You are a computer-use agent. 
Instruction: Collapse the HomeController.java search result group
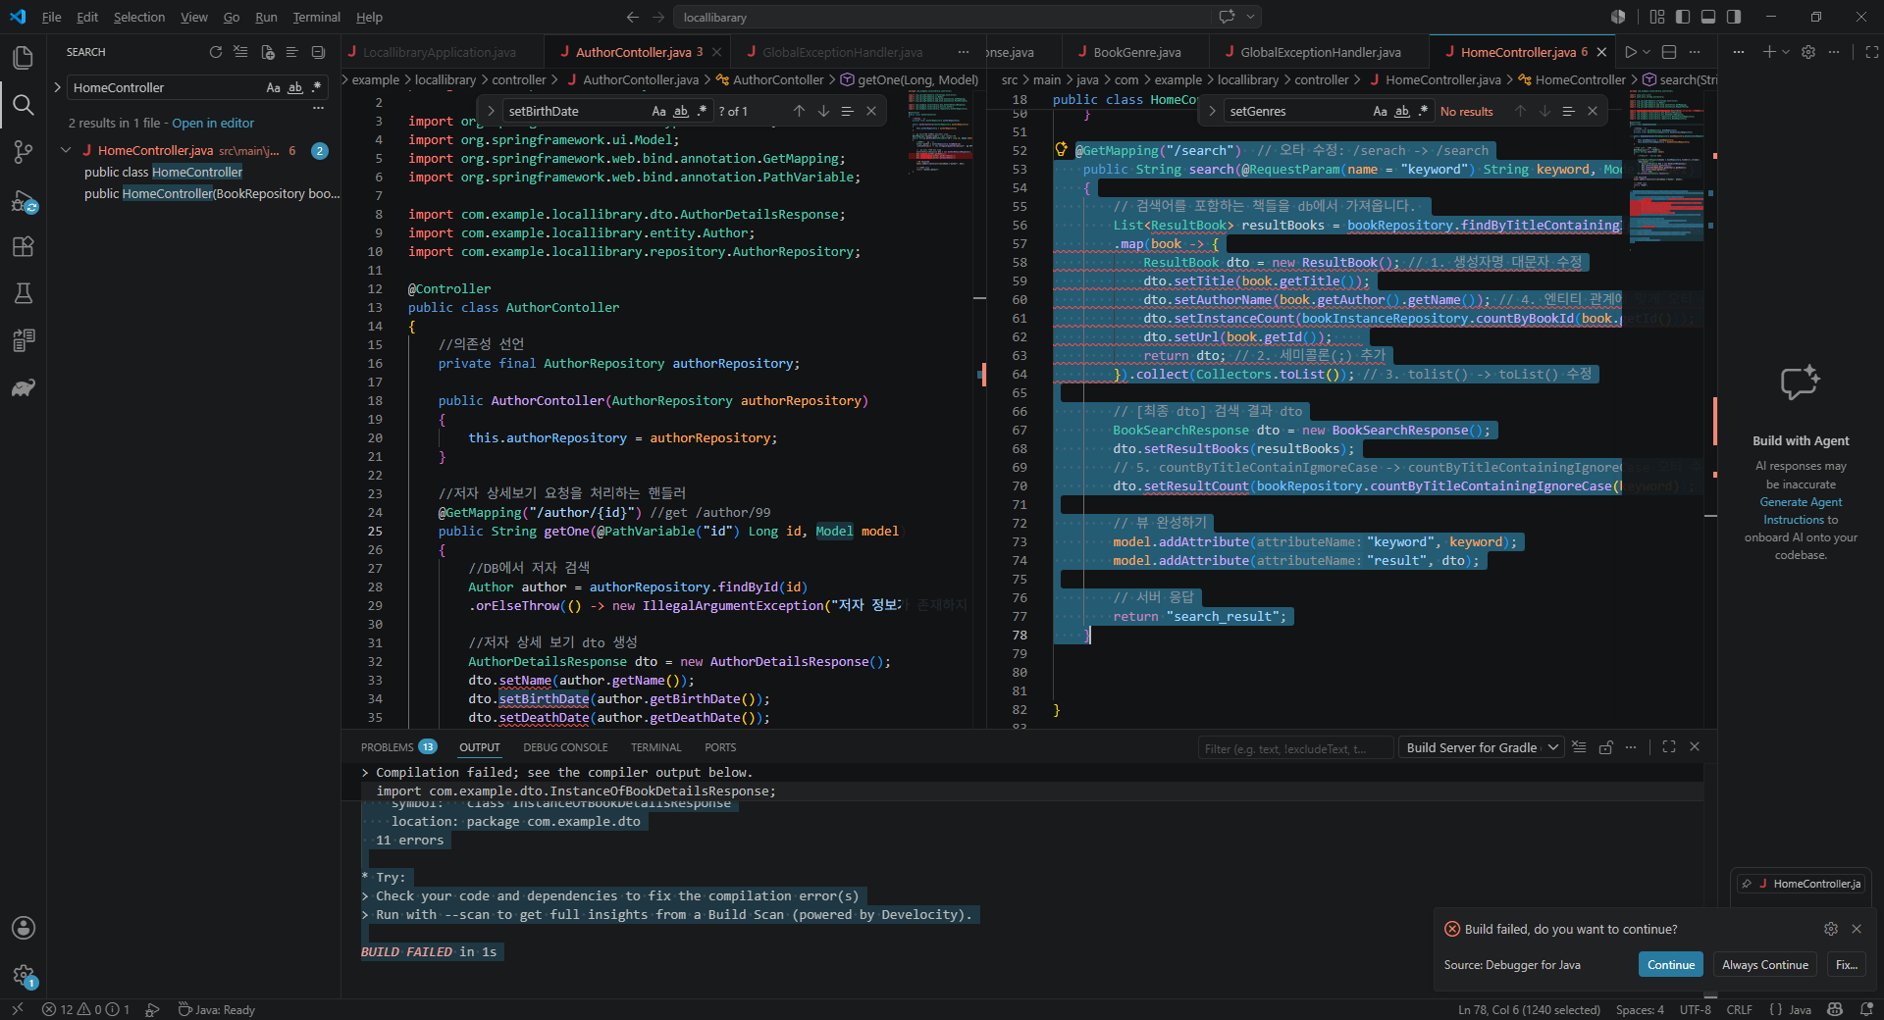point(66,150)
